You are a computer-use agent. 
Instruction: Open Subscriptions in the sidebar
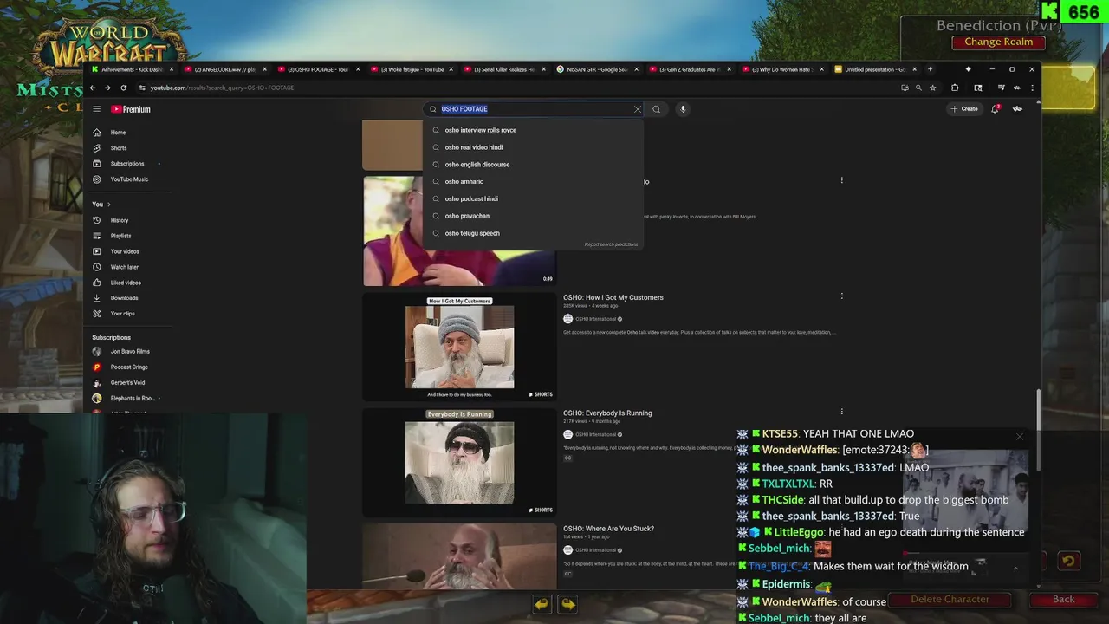pos(126,164)
